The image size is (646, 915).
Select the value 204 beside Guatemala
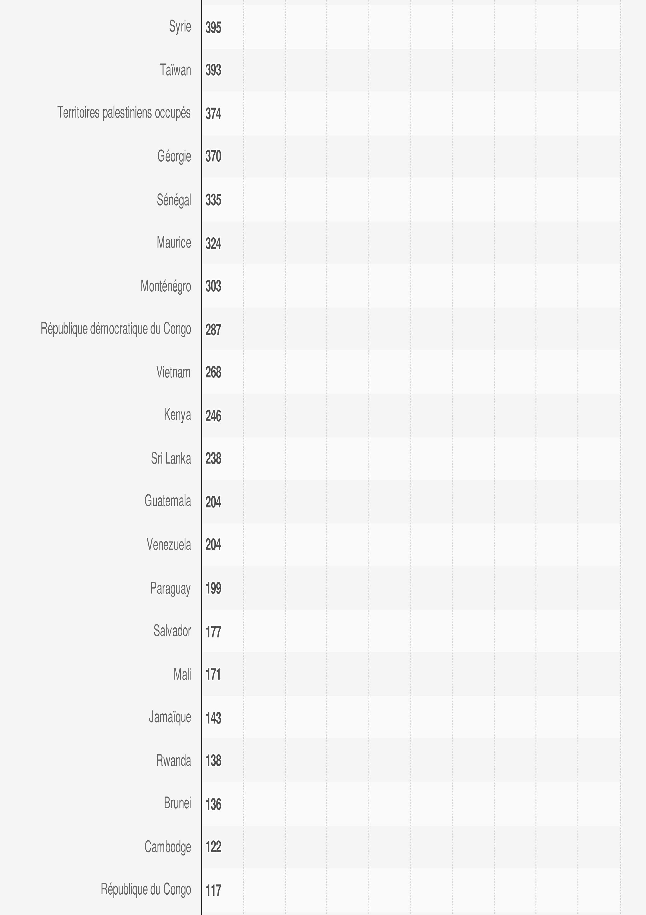(x=213, y=502)
